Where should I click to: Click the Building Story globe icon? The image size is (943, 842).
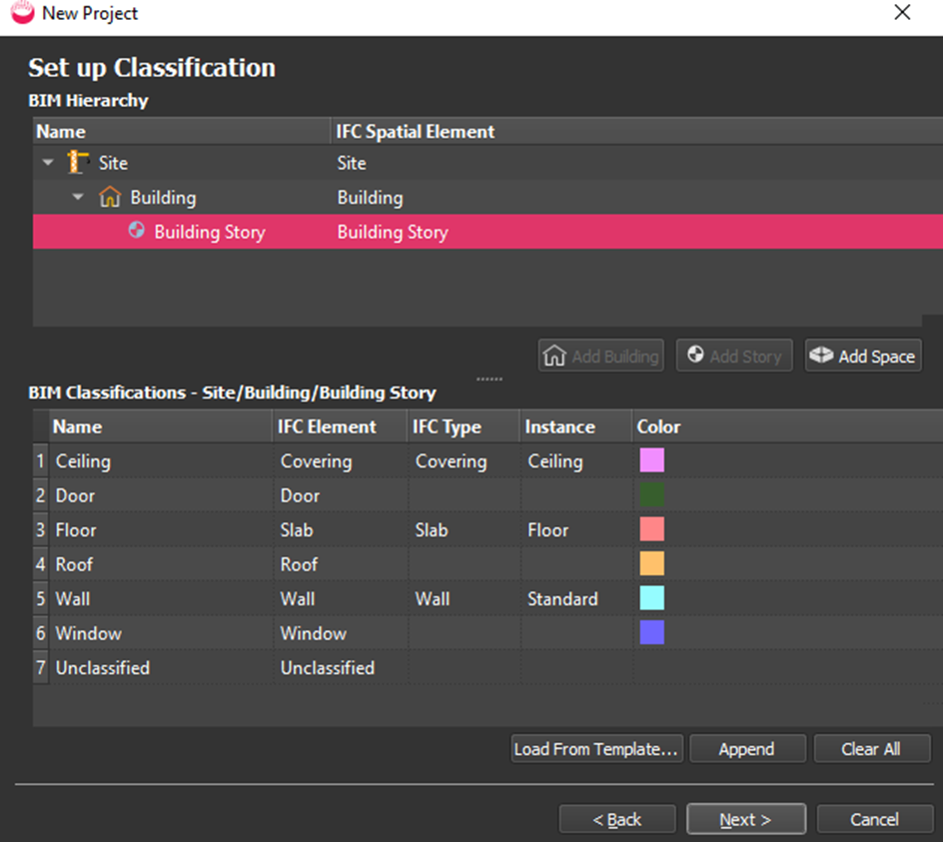click(137, 232)
